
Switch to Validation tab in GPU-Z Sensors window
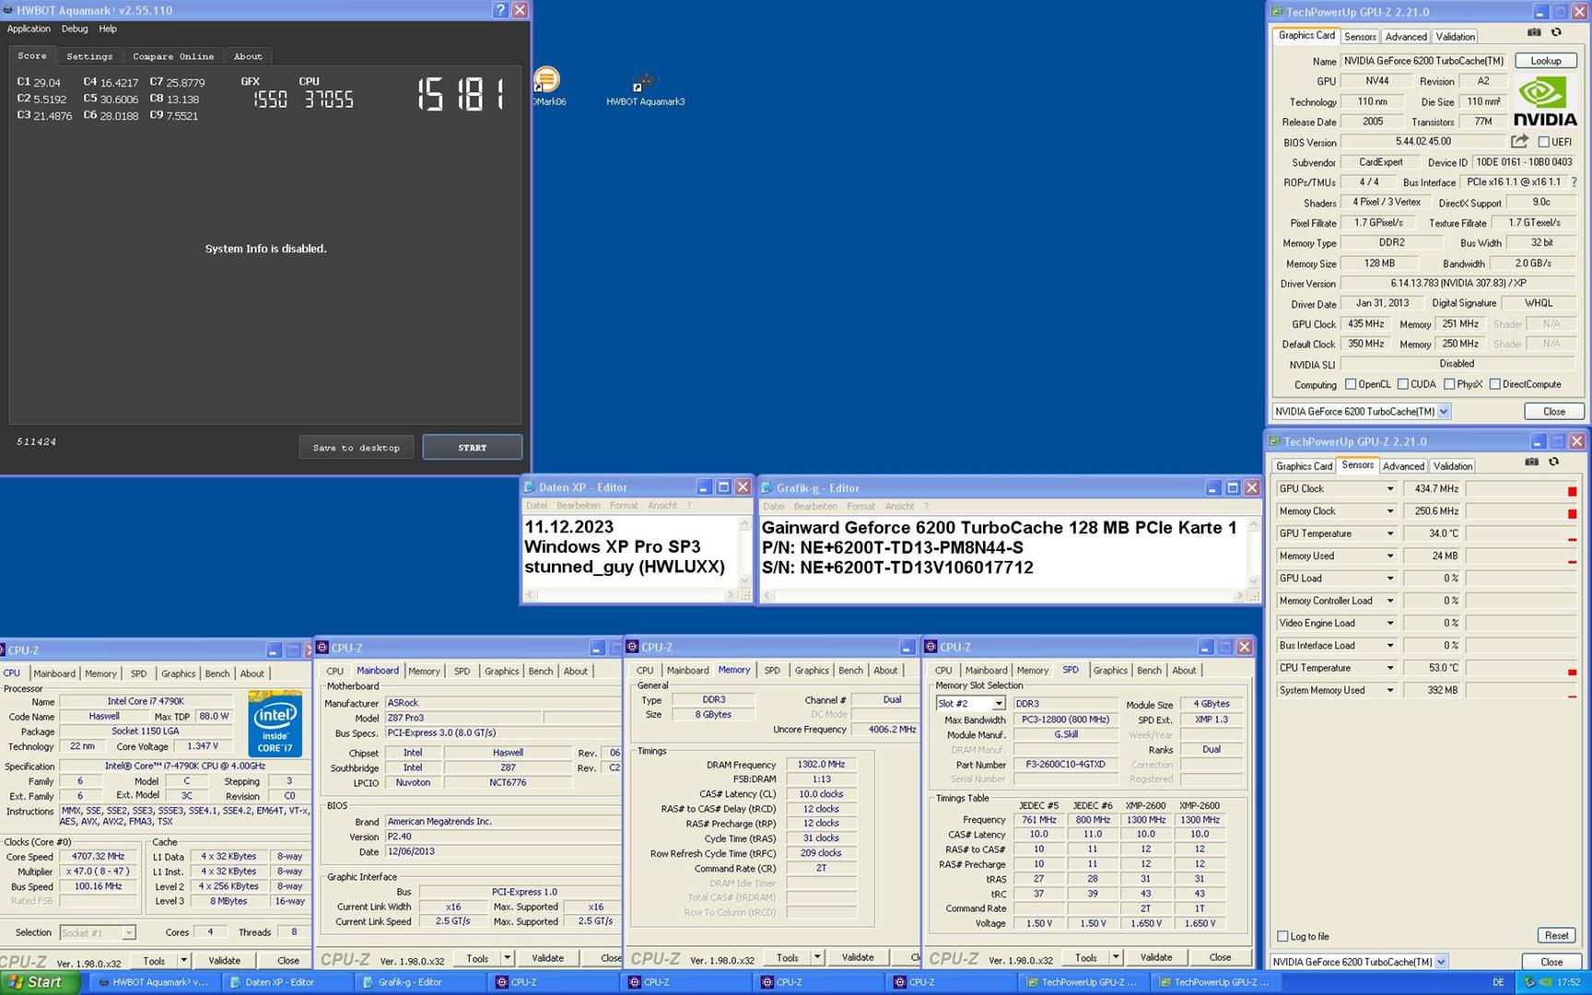1453,466
